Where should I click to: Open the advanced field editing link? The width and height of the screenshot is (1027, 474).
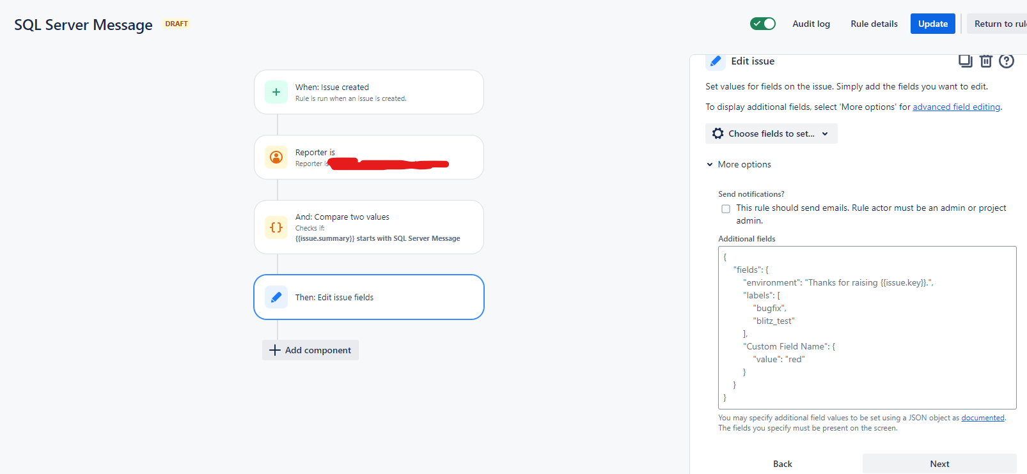956,107
